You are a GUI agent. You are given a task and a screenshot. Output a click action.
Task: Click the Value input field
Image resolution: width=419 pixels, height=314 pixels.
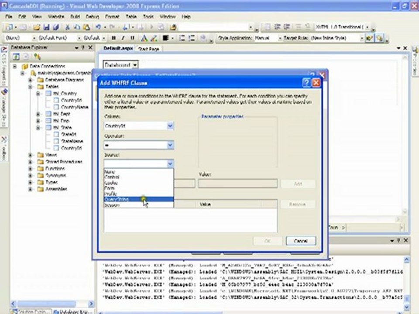pyautogui.click(x=238, y=184)
